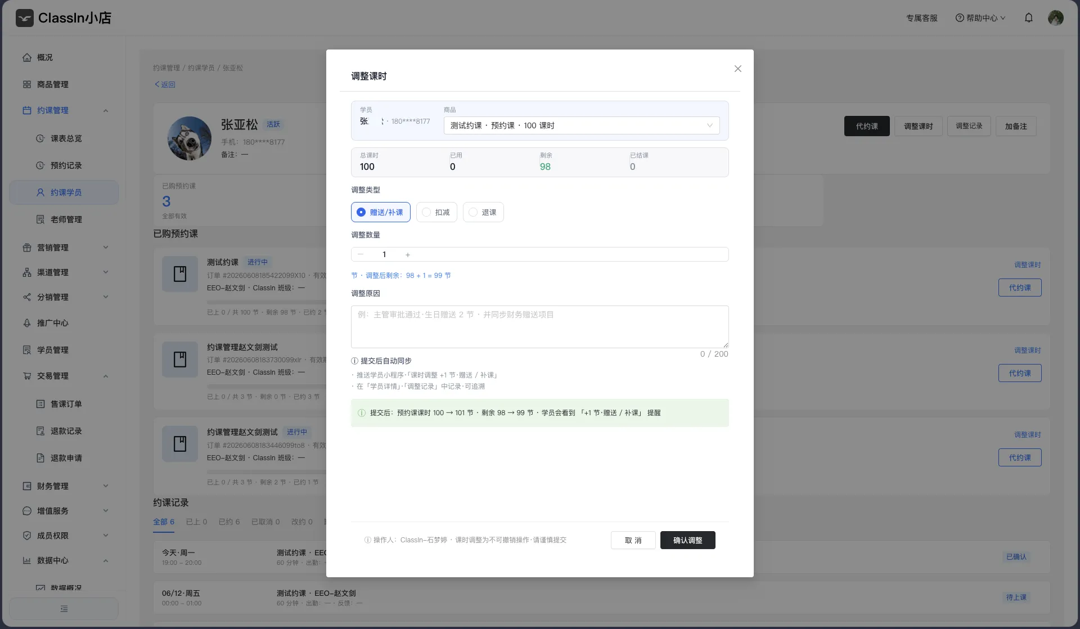1080x629 pixels.
Task: Collapse the sidebar with the menu icon
Action: tap(64, 609)
